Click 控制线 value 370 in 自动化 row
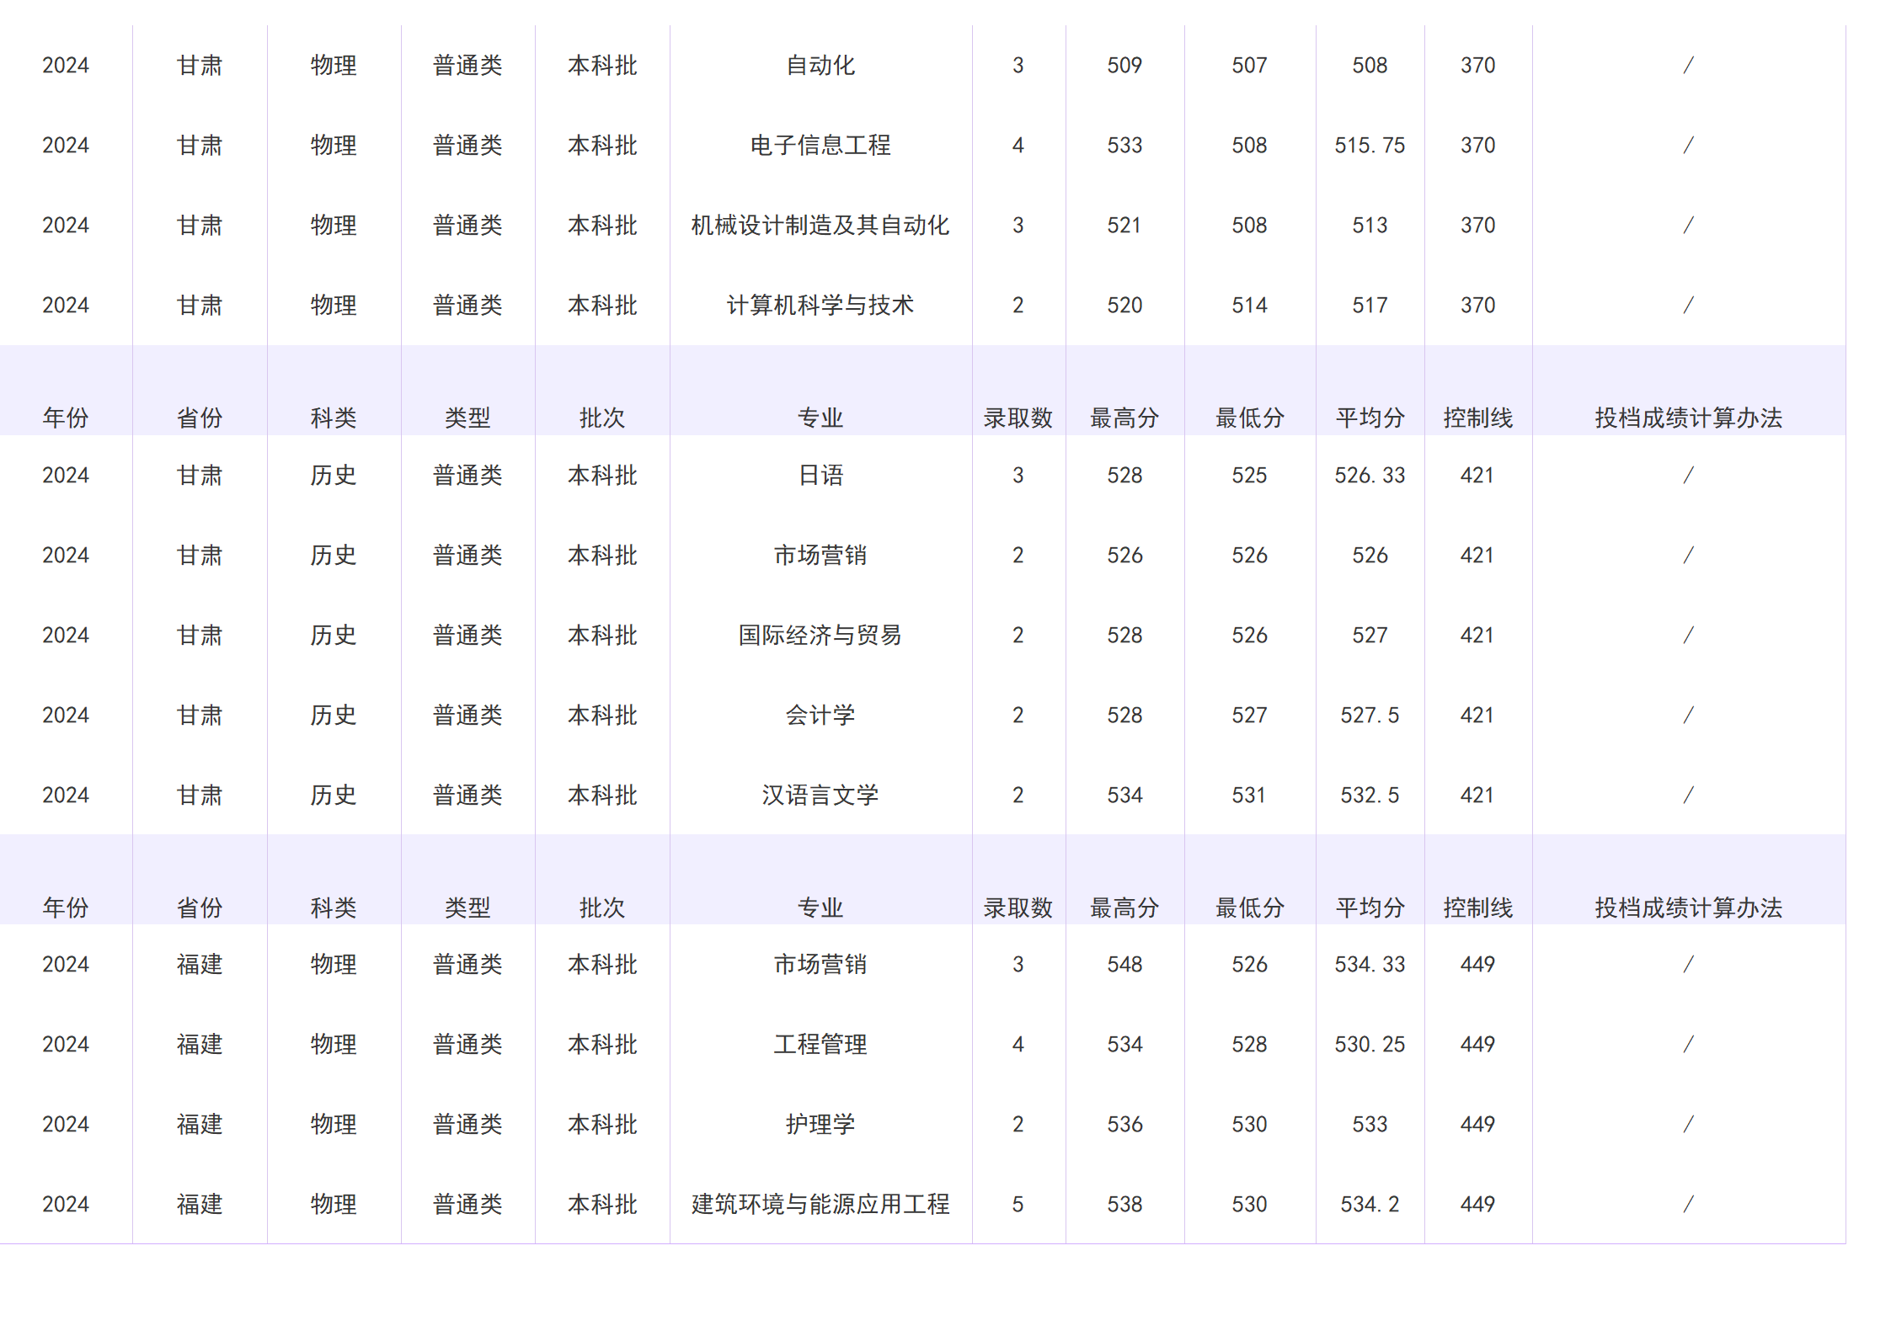1891x1336 pixels. tap(1477, 66)
